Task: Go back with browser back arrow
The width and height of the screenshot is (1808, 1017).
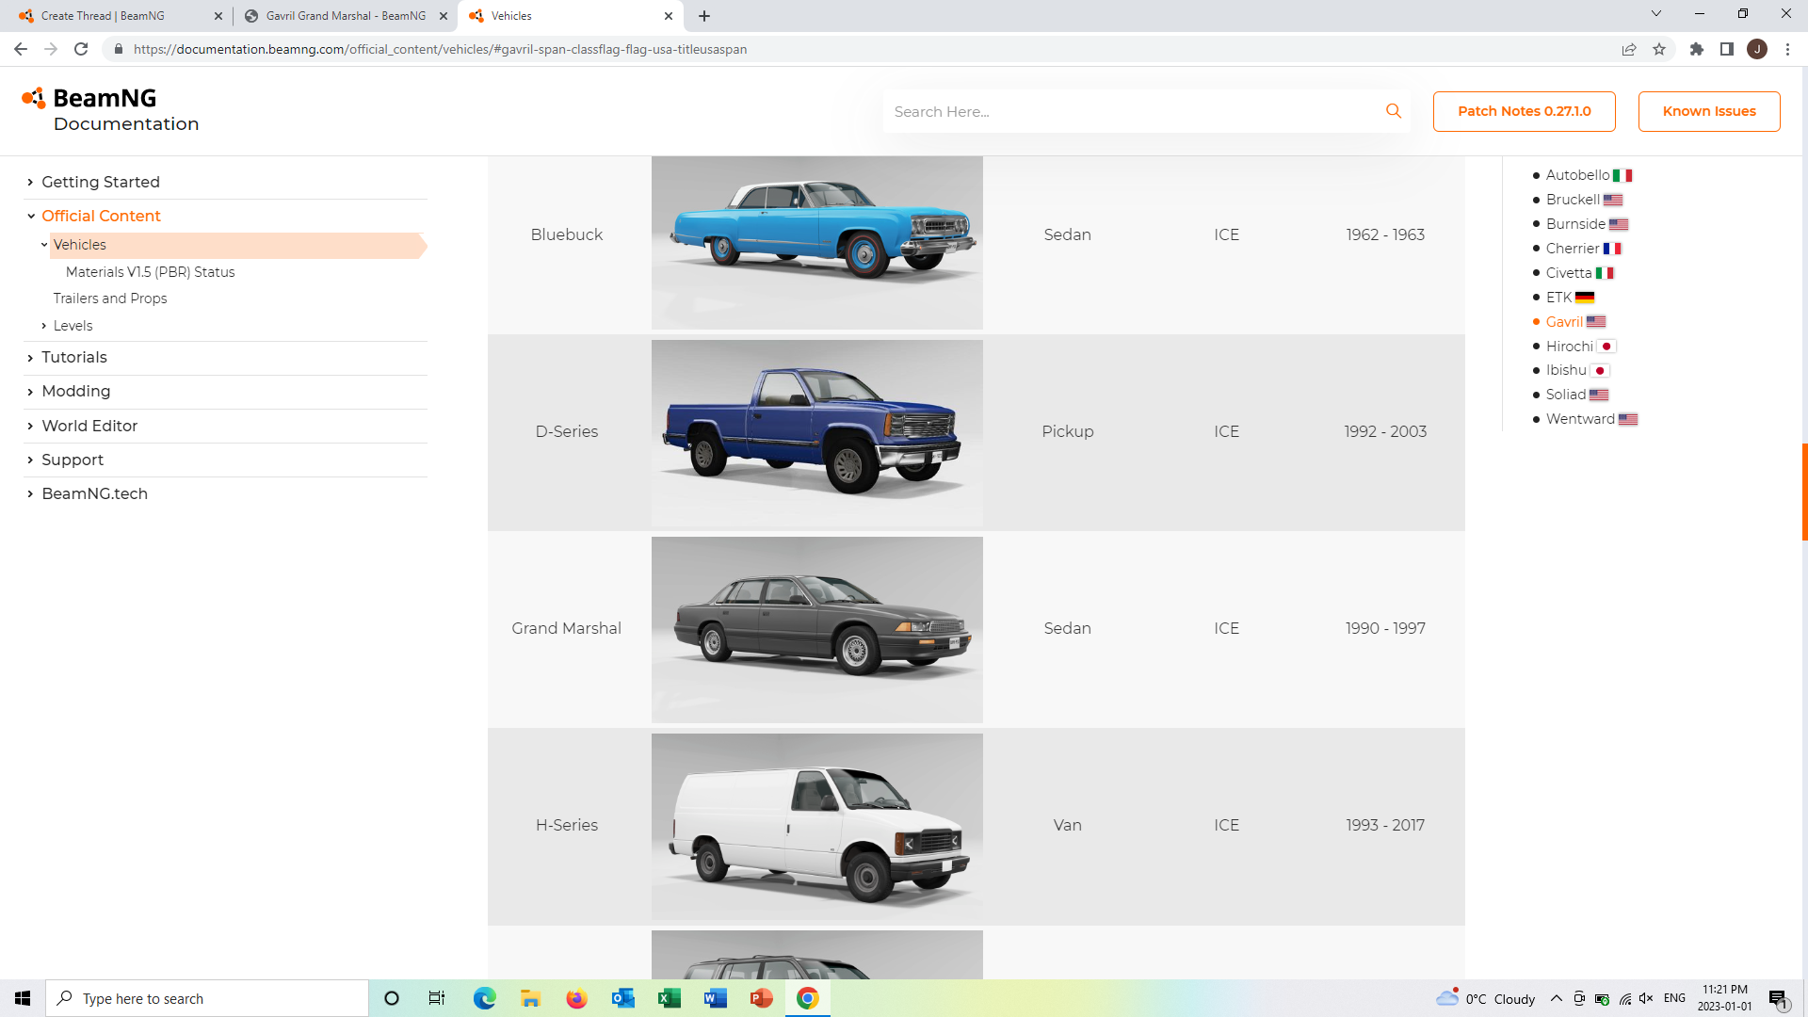Action: (21, 49)
